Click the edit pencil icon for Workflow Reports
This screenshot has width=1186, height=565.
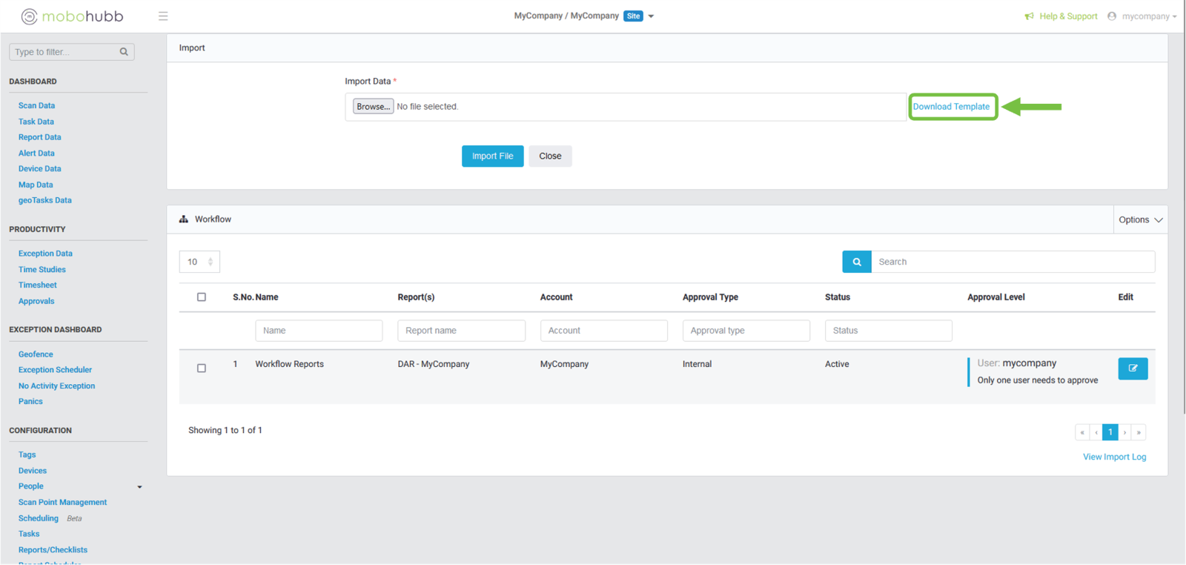[x=1132, y=369]
